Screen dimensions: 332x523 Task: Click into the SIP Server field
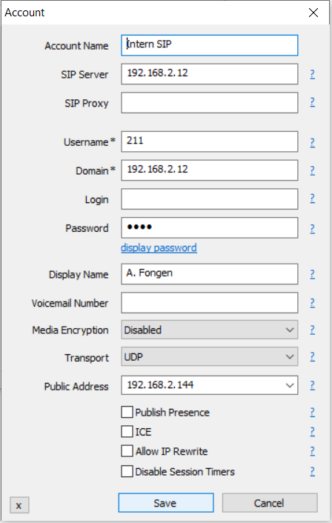(210, 74)
